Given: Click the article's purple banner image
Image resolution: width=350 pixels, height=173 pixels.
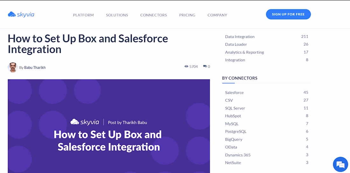Looking at the screenshot, I should [109, 126].
